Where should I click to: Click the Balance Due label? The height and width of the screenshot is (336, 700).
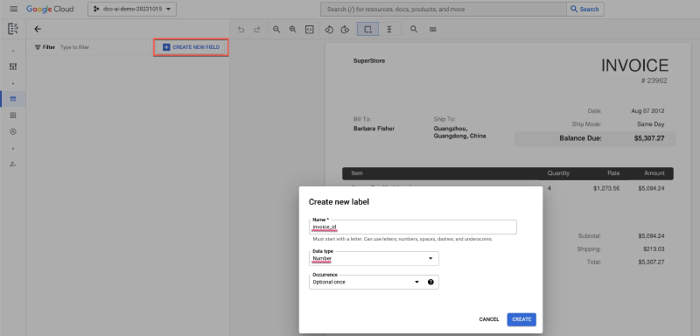click(x=580, y=138)
